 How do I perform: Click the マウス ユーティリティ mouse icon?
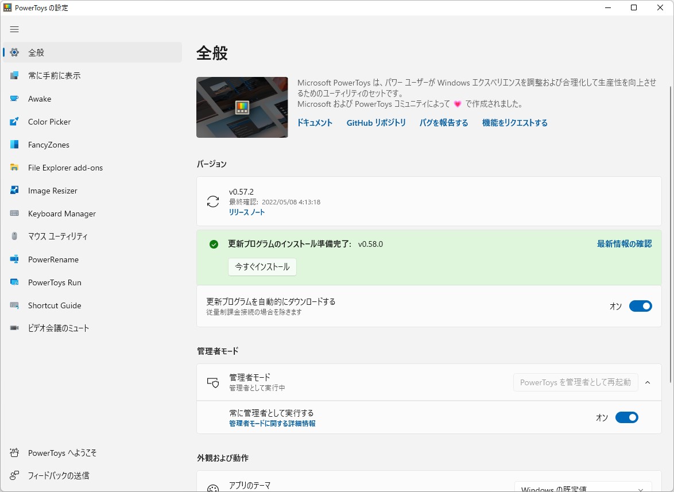click(x=14, y=236)
